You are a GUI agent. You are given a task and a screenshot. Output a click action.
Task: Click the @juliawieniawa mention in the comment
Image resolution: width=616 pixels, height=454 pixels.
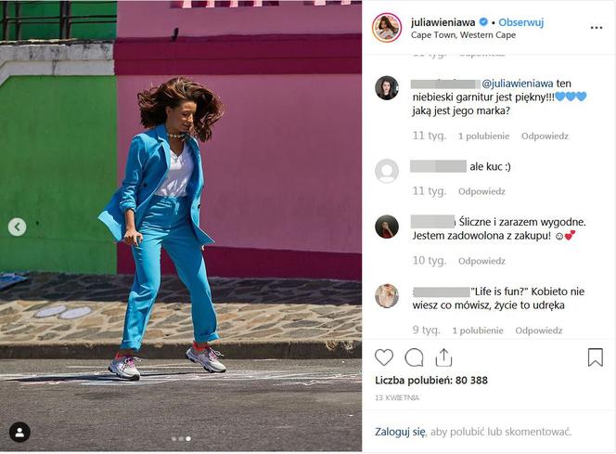point(518,84)
